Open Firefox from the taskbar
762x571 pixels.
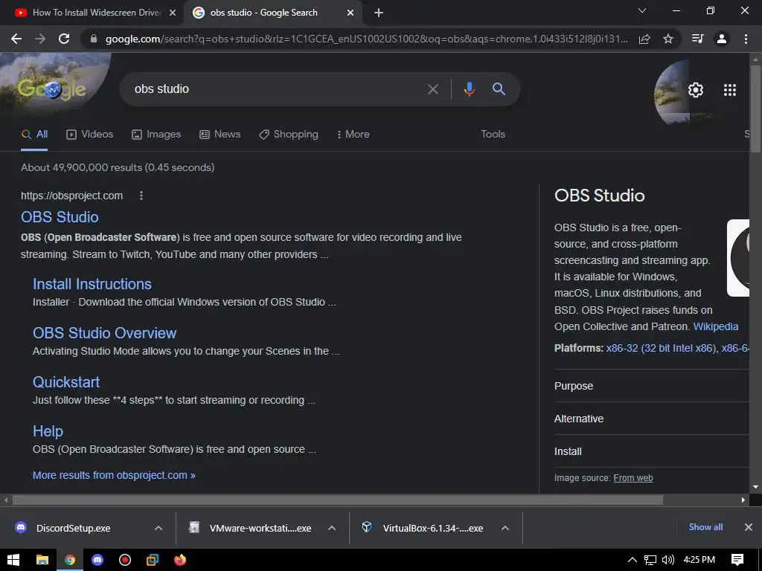point(180,560)
